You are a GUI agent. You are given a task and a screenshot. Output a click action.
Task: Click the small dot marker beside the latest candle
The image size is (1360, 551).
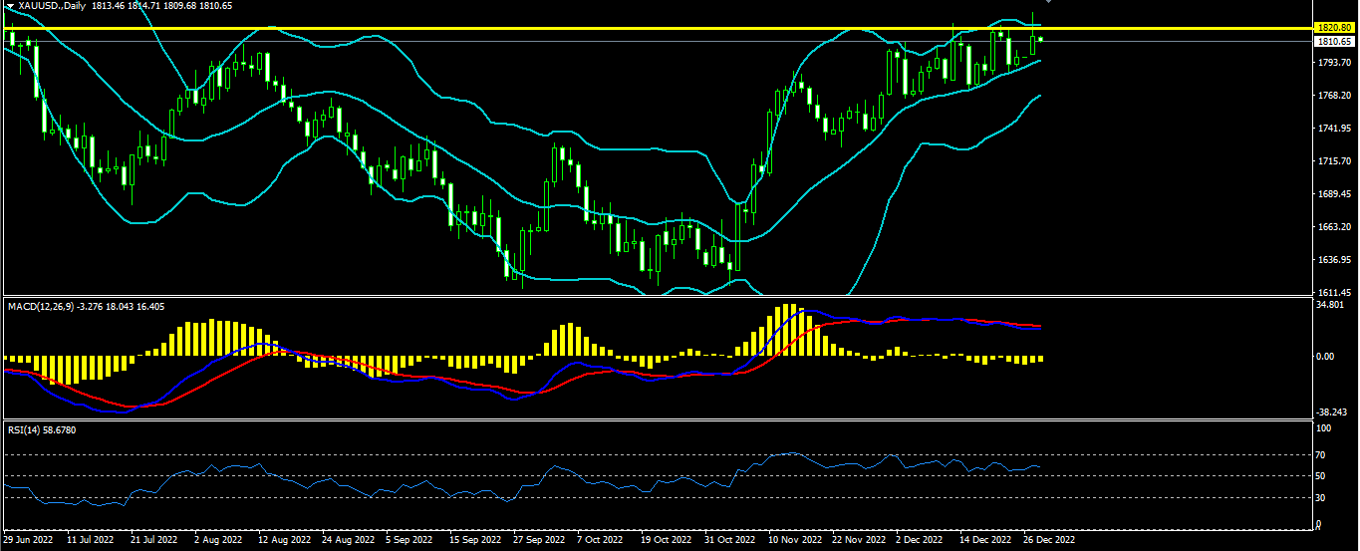tap(1041, 39)
